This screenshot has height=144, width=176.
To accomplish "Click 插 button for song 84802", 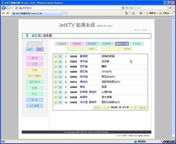I will 60,62.
